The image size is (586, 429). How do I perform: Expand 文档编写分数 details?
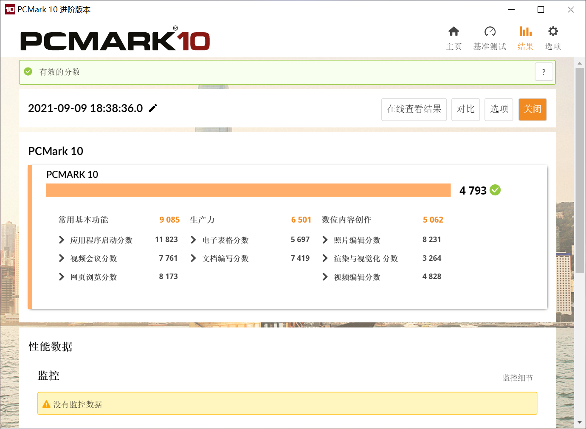[x=193, y=258]
